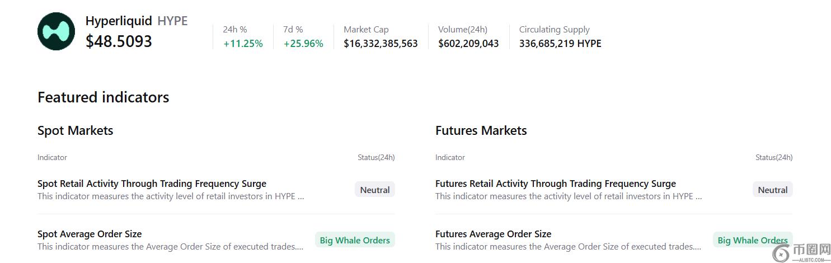
Task: Click the 24h +11.25% change
Action: point(243,44)
